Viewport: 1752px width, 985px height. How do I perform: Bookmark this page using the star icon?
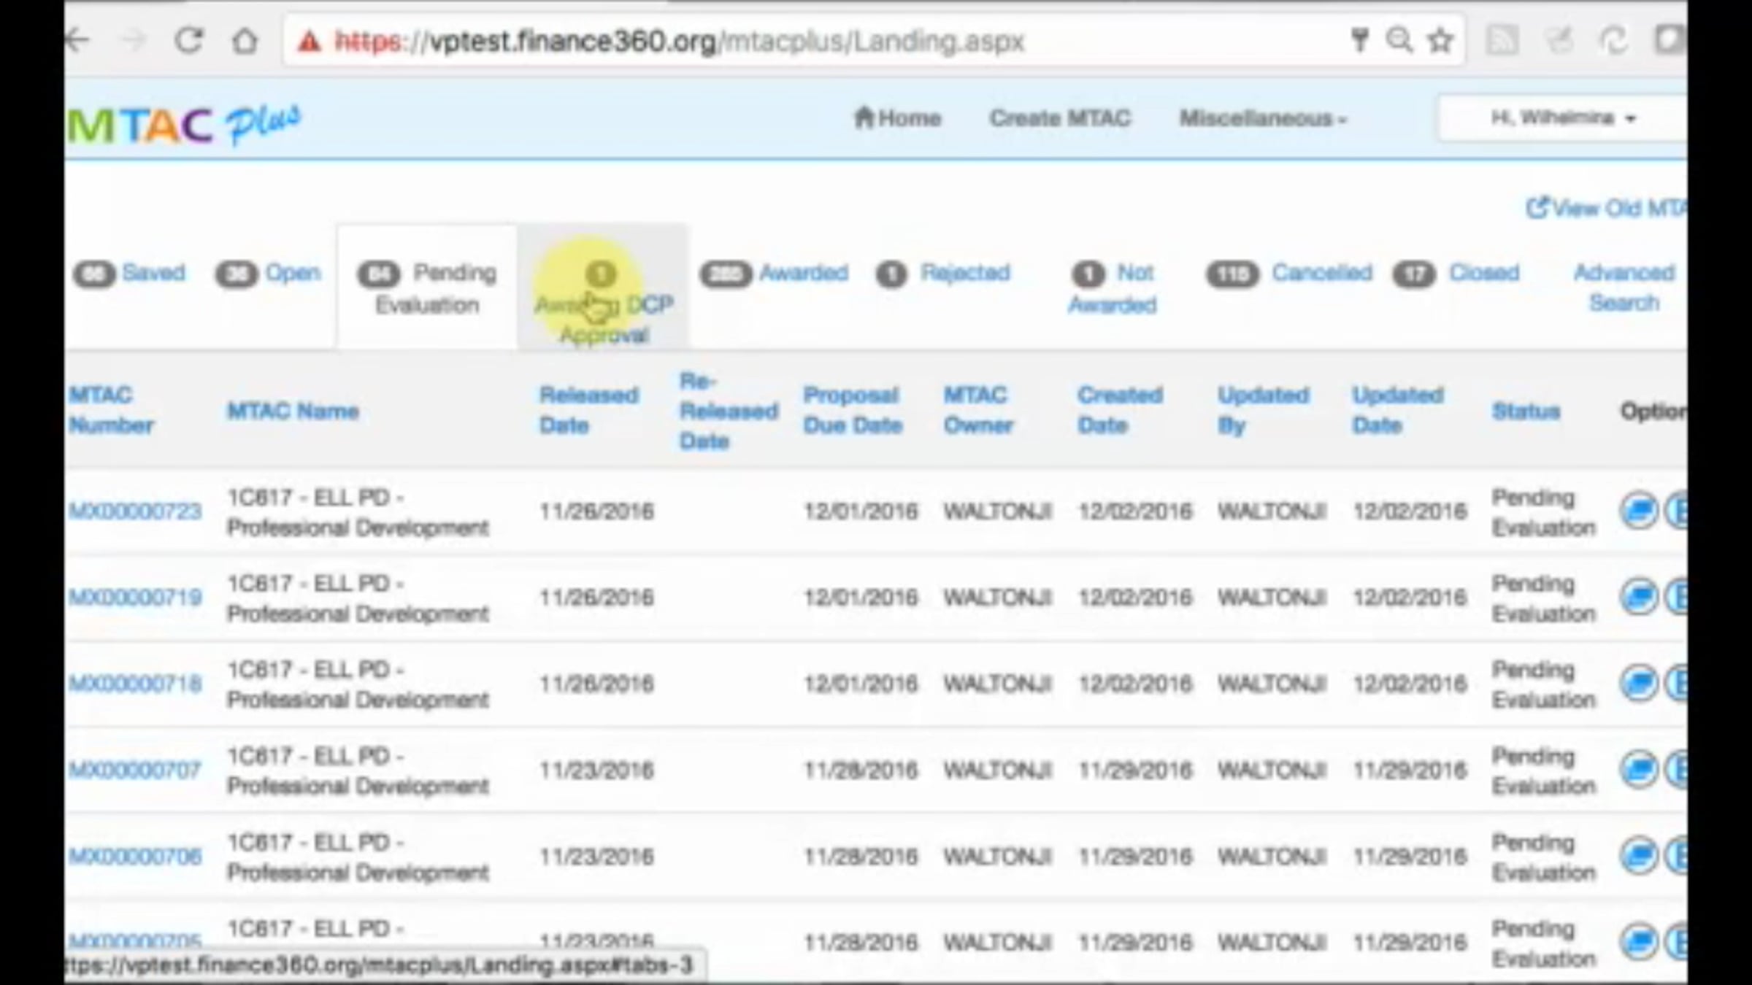click(x=1440, y=40)
